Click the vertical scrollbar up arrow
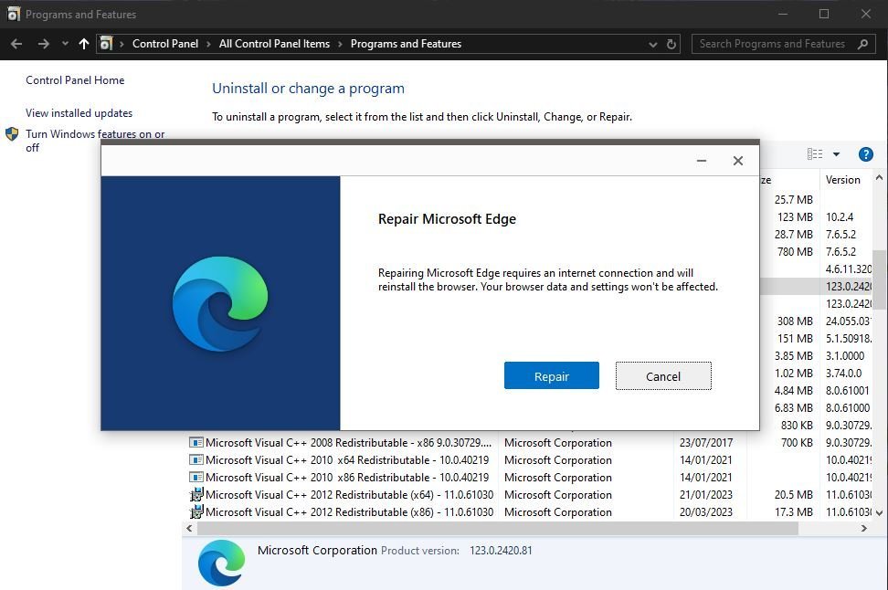The image size is (888, 590). point(879,178)
